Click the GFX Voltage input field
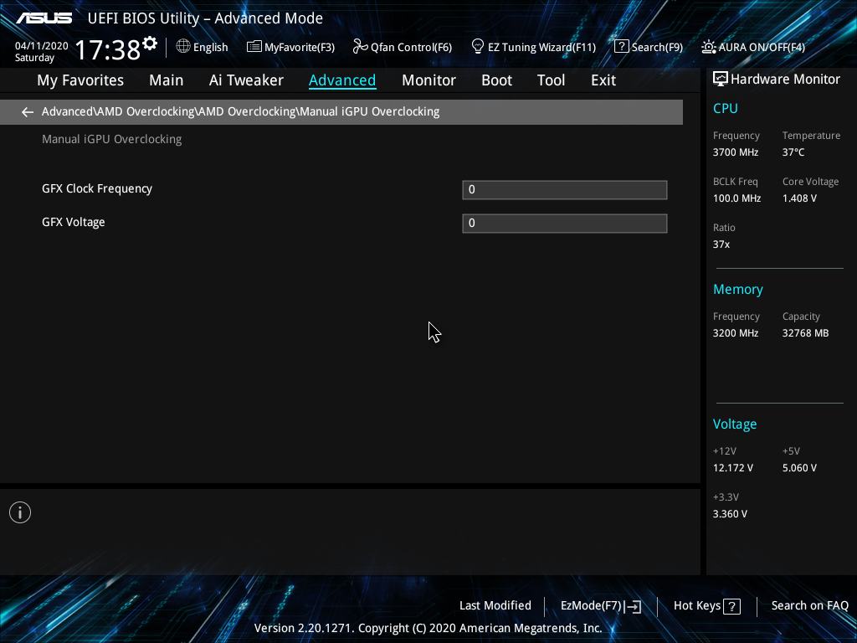The image size is (857, 643). click(565, 223)
